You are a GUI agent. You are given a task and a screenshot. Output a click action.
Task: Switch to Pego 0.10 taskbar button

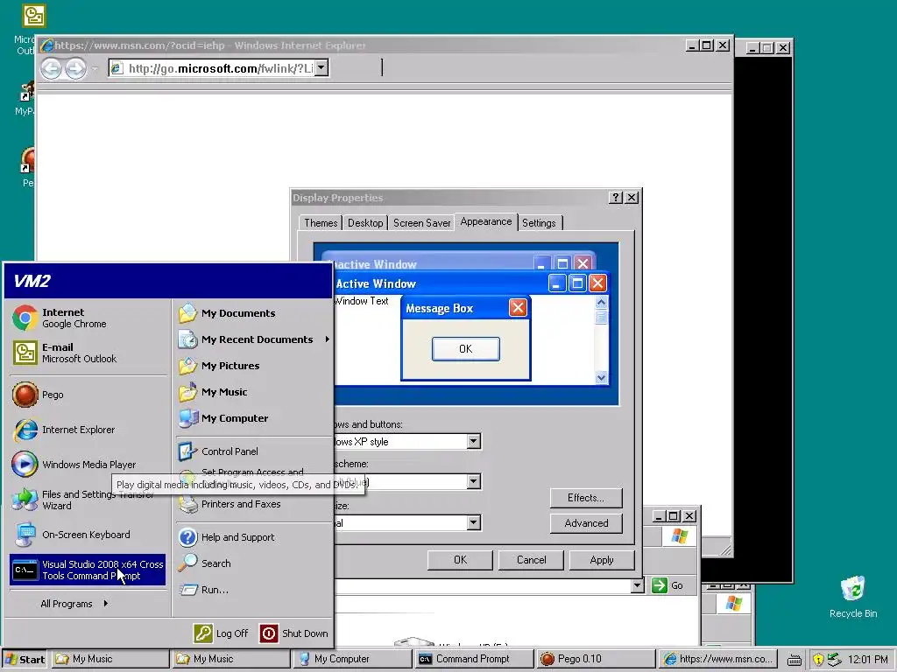tap(595, 660)
